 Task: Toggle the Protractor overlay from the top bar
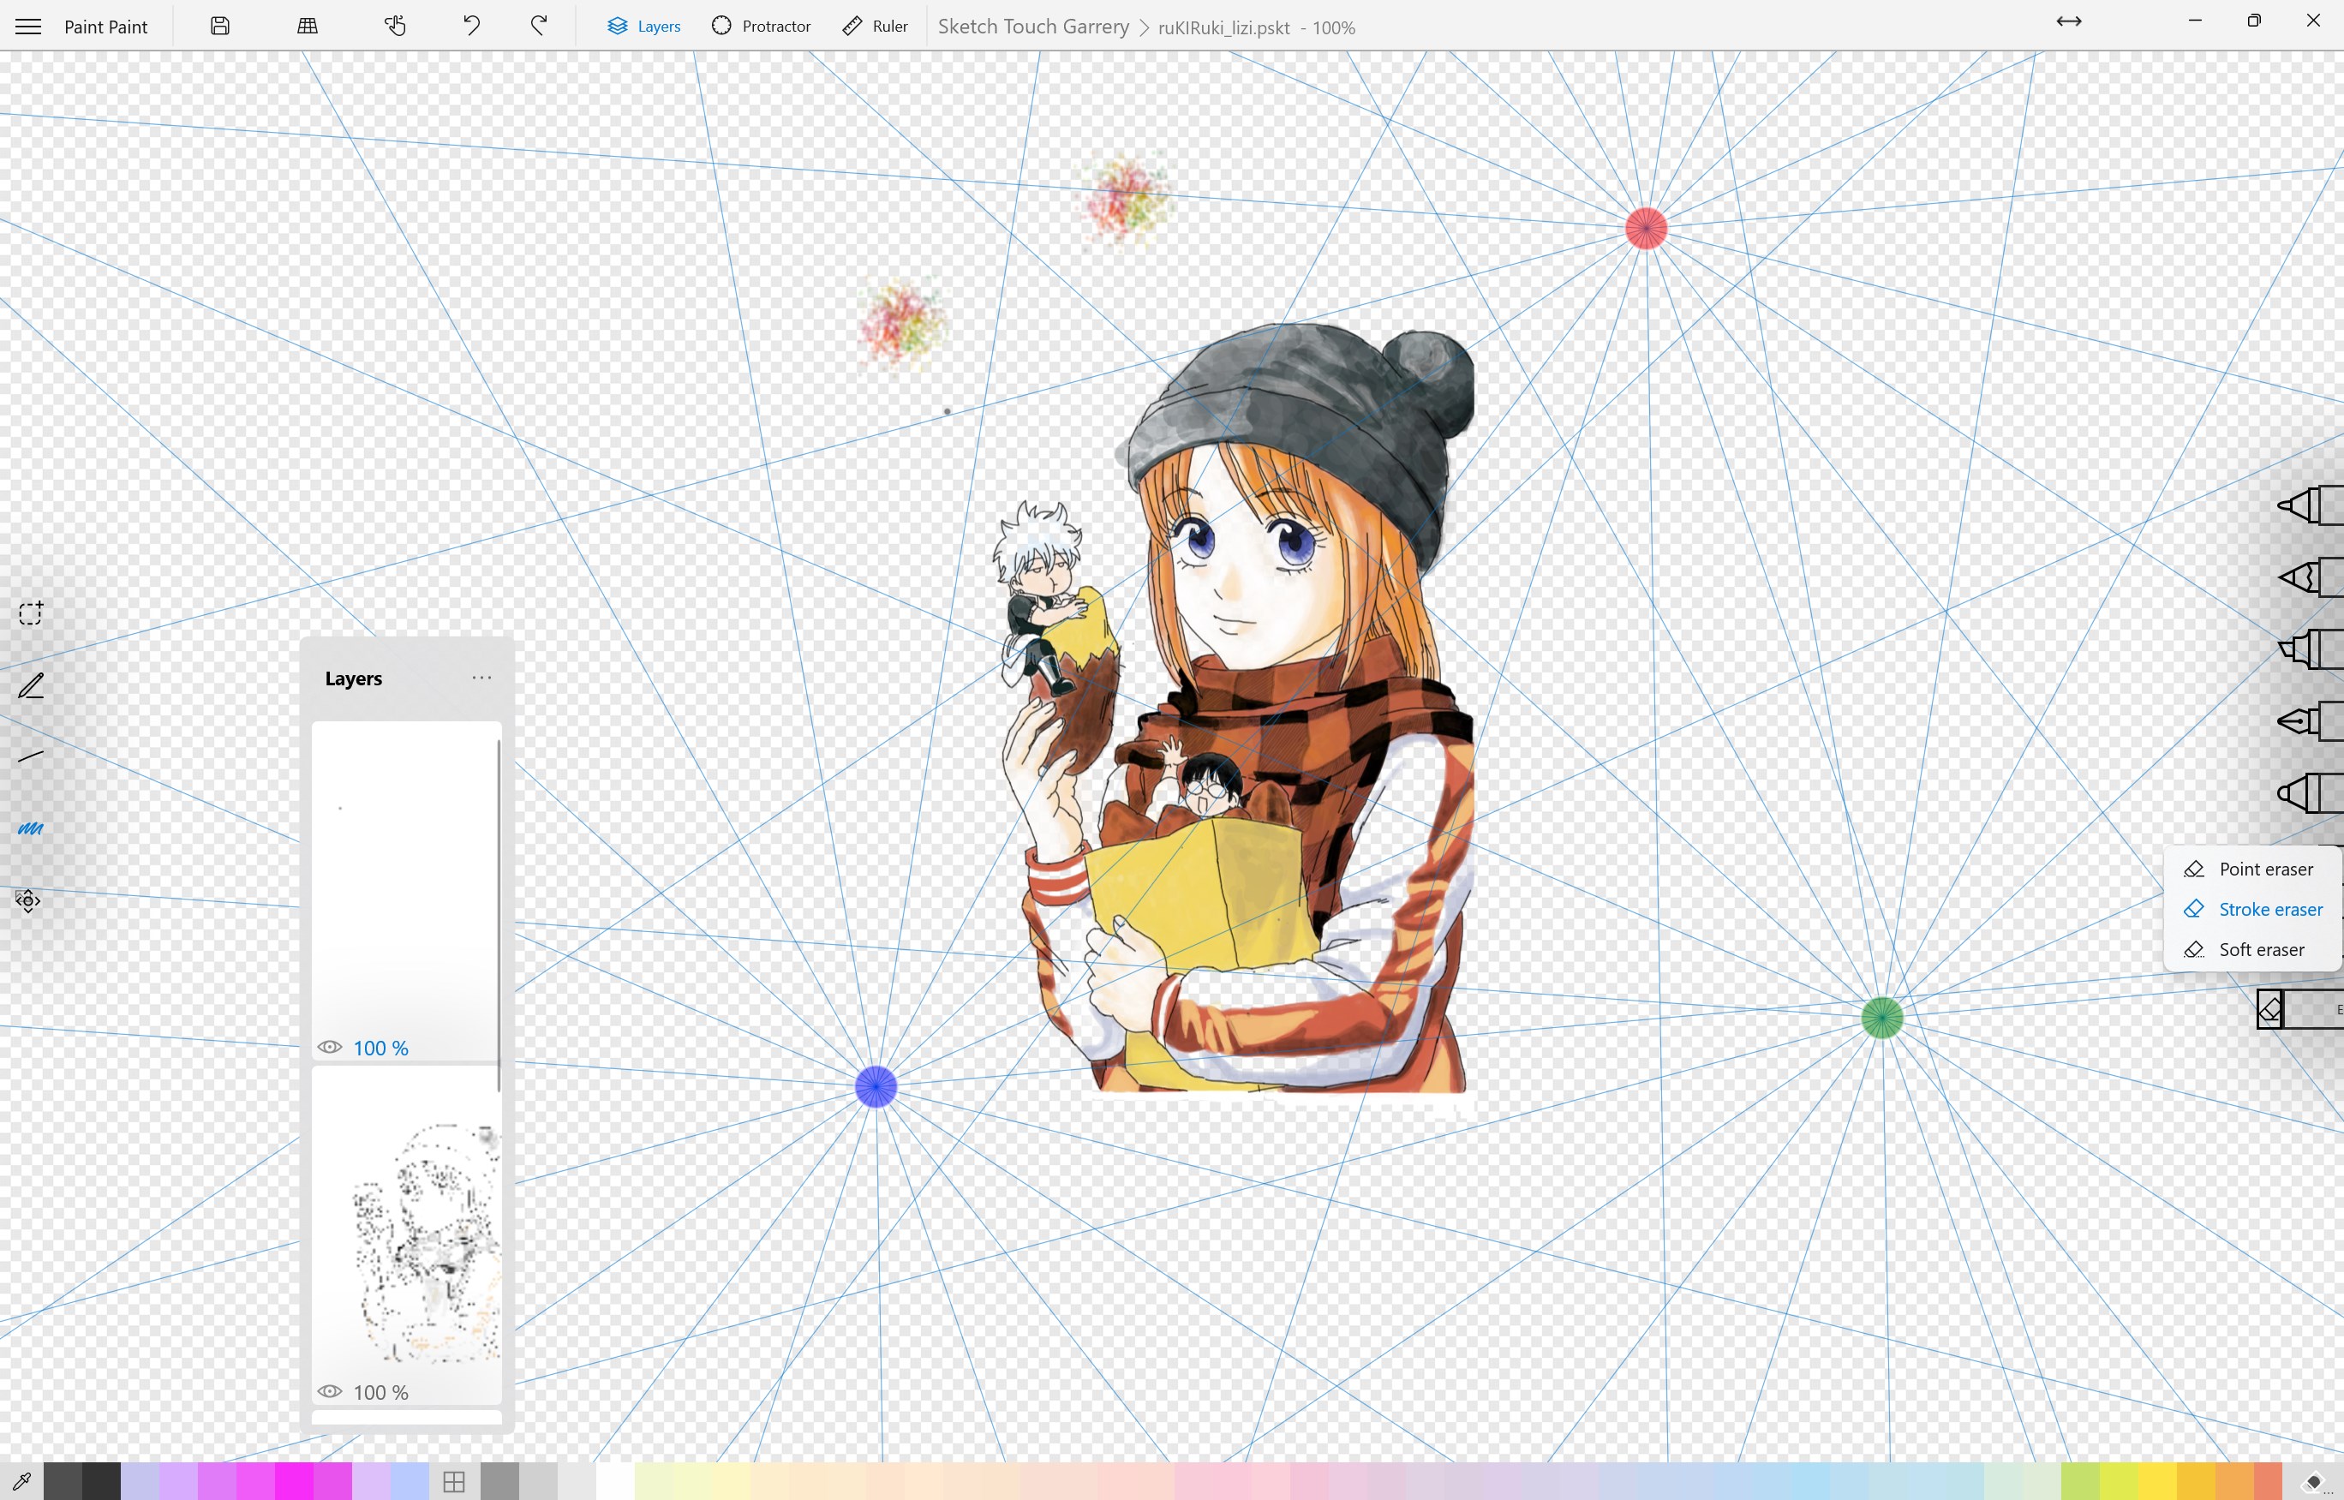click(761, 26)
